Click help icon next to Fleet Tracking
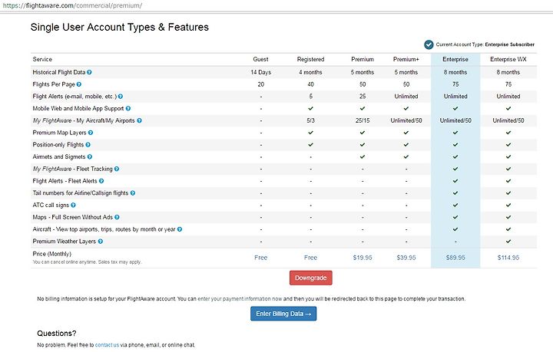This screenshot has width=553, height=352. 117,169
